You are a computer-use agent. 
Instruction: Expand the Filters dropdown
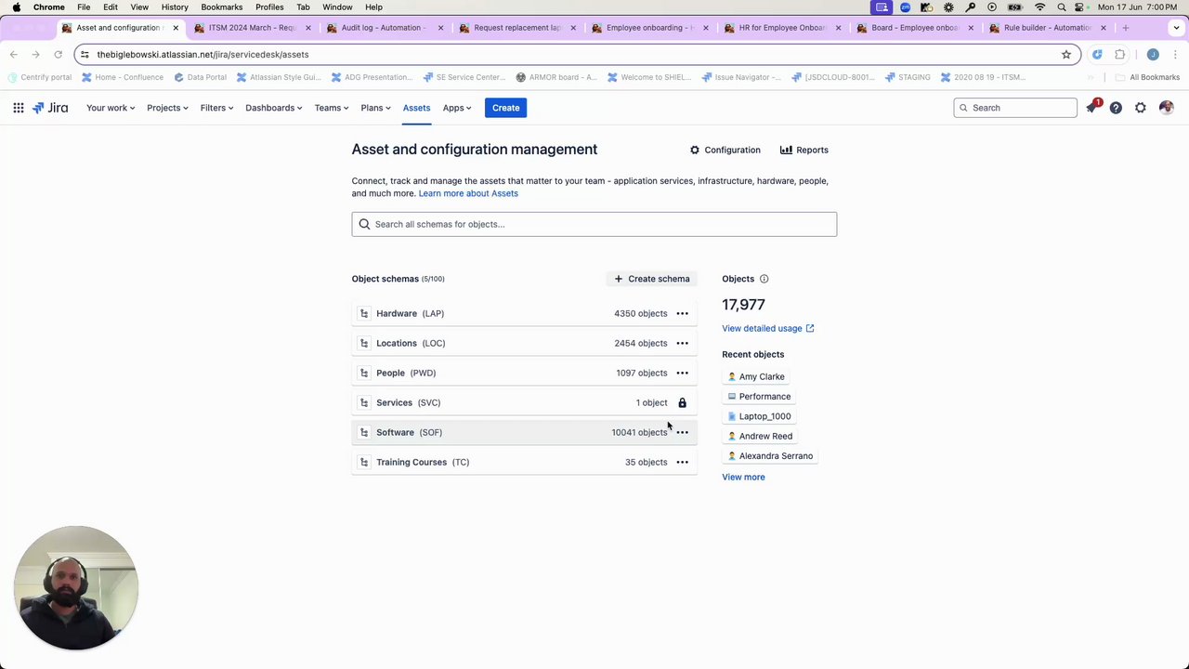(216, 108)
